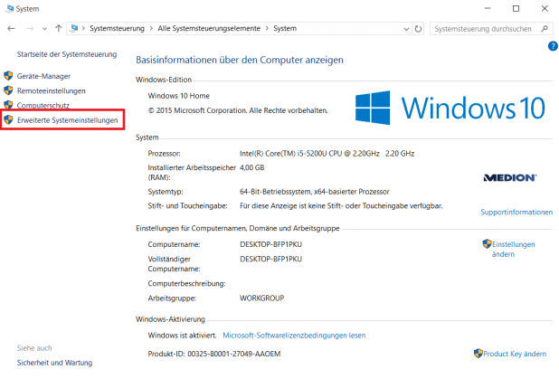
Task: Click shield icon beside Computerschutz
Action: (x=8, y=104)
